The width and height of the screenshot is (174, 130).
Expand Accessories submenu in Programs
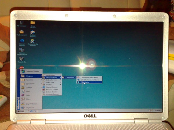52,75
